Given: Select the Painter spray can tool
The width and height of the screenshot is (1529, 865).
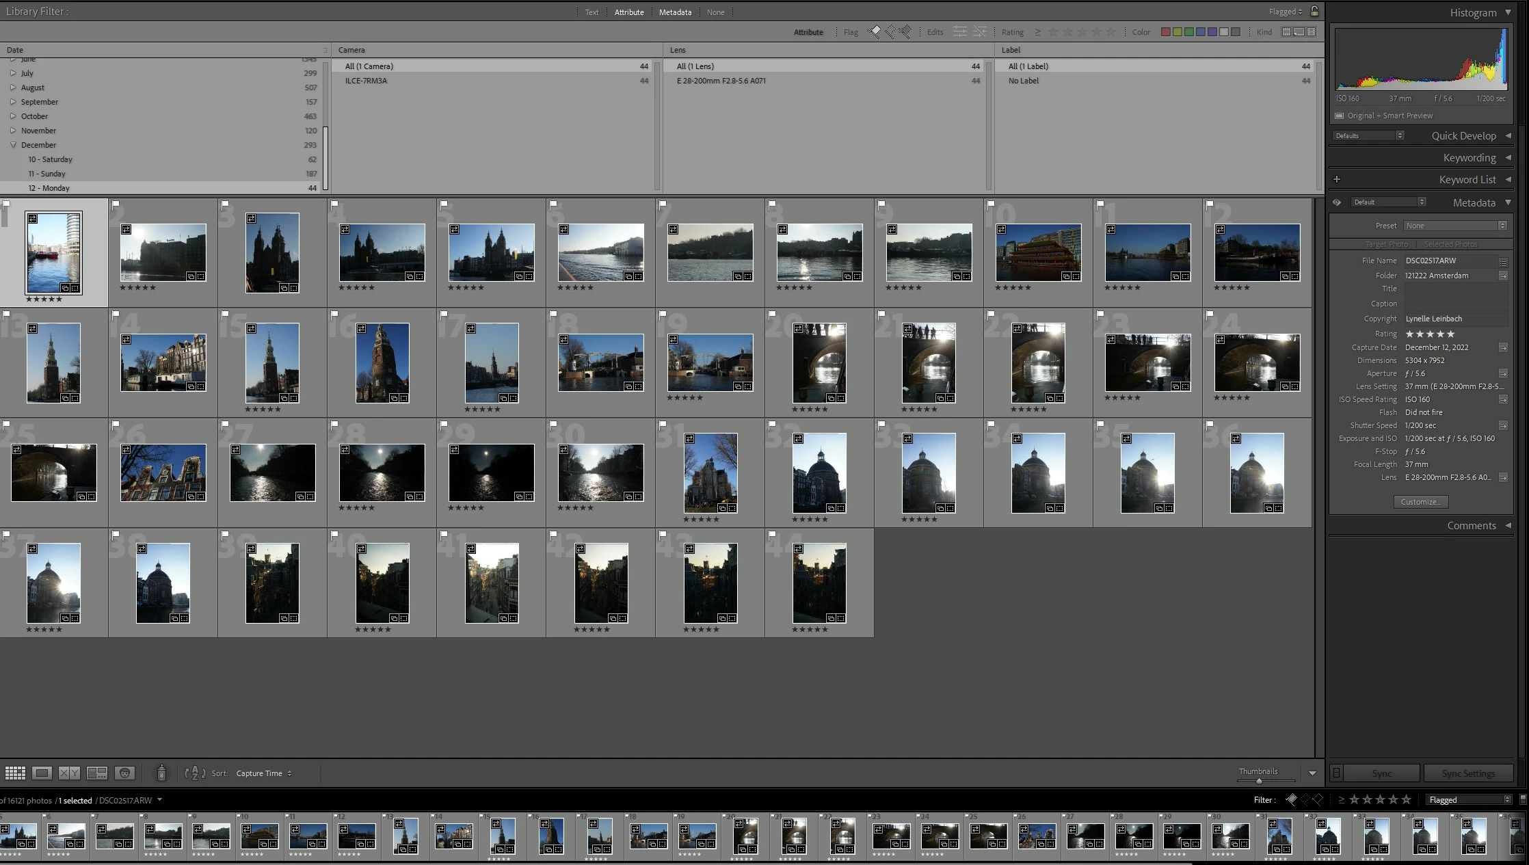Looking at the screenshot, I should click(161, 773).
